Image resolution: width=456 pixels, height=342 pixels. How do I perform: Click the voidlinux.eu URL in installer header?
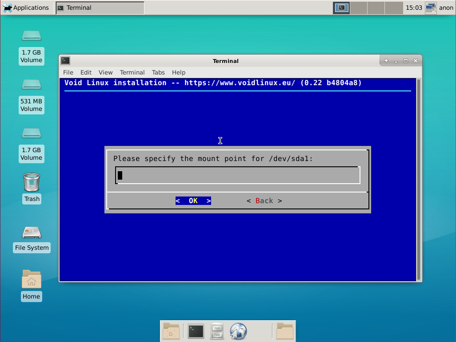tap(240, 83)
